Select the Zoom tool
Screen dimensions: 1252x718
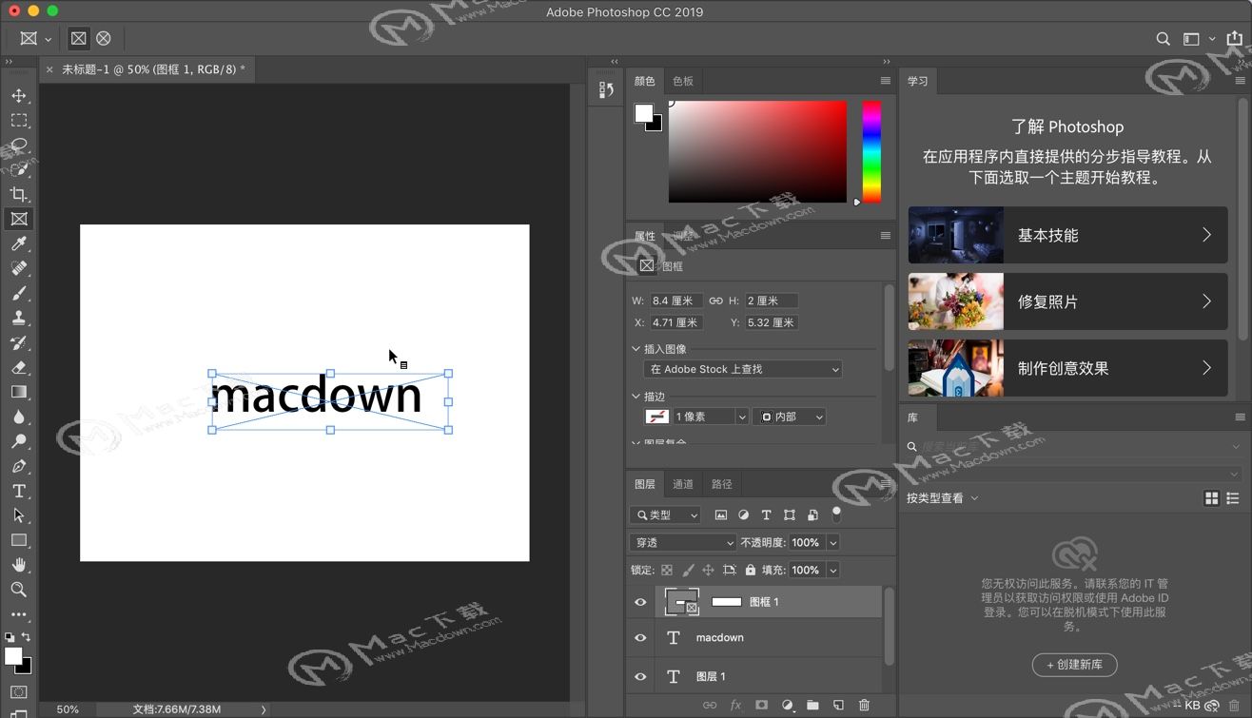pos(19,590)
